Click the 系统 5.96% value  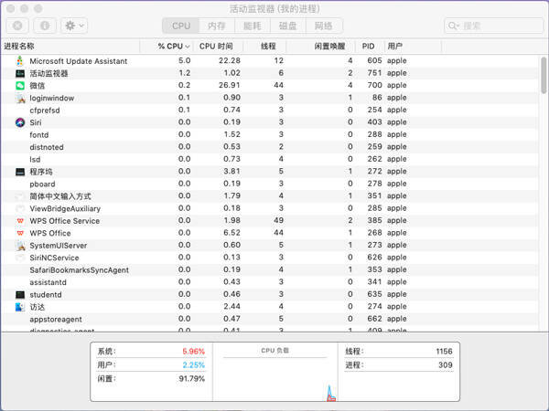tap(193, 352)
